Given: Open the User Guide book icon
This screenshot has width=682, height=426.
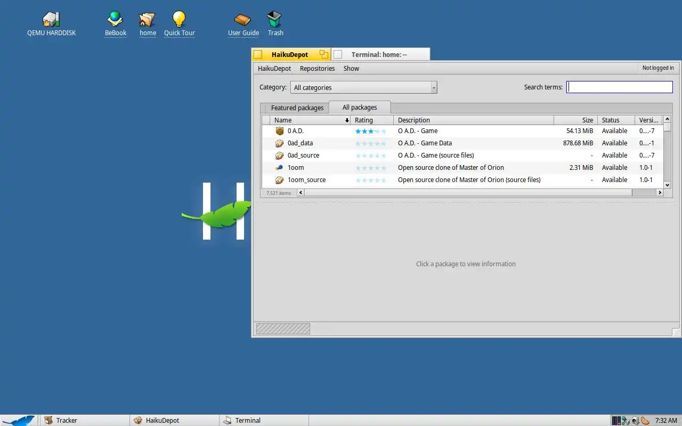Looking at the screenshot, I should [243, 20].
